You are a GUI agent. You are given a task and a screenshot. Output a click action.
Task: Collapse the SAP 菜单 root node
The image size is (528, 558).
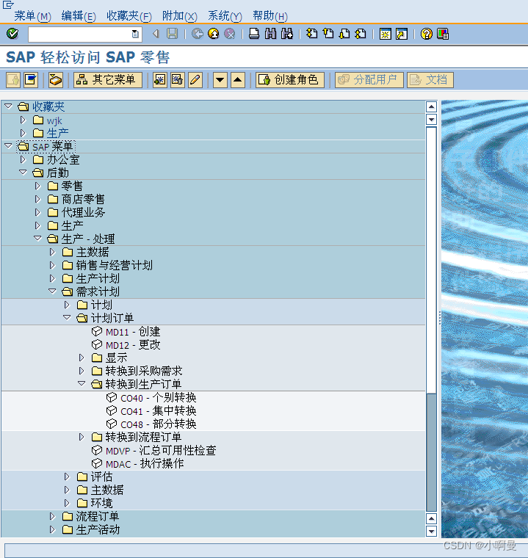click(x=8, y=146)
